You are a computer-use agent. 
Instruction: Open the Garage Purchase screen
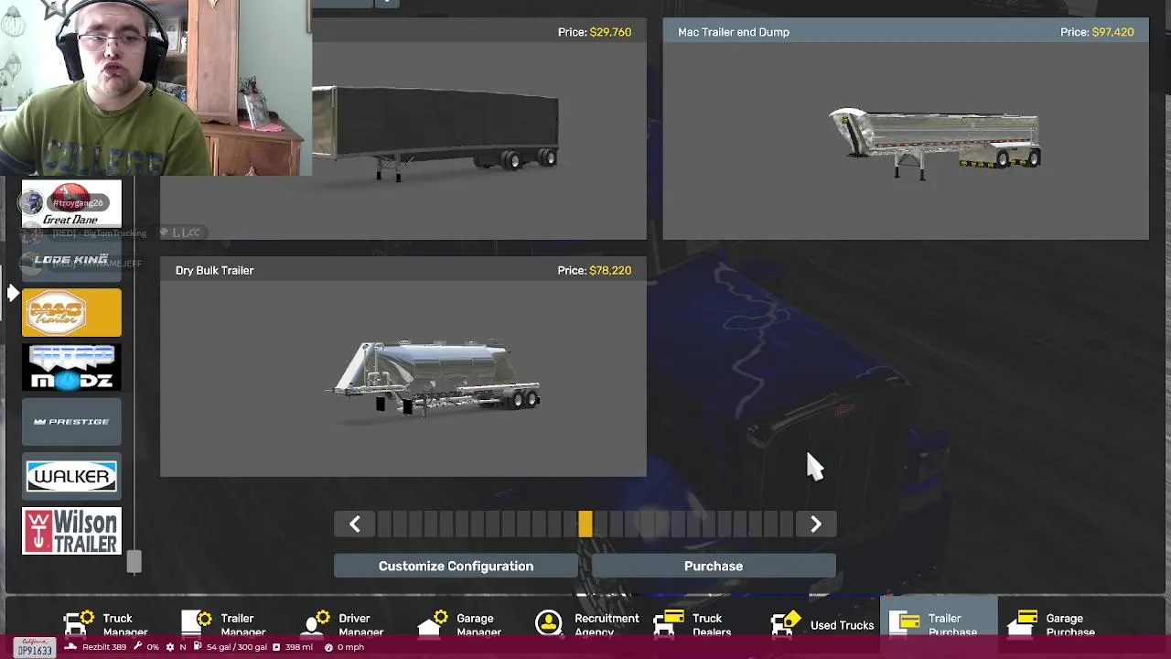coord(1054,625)
